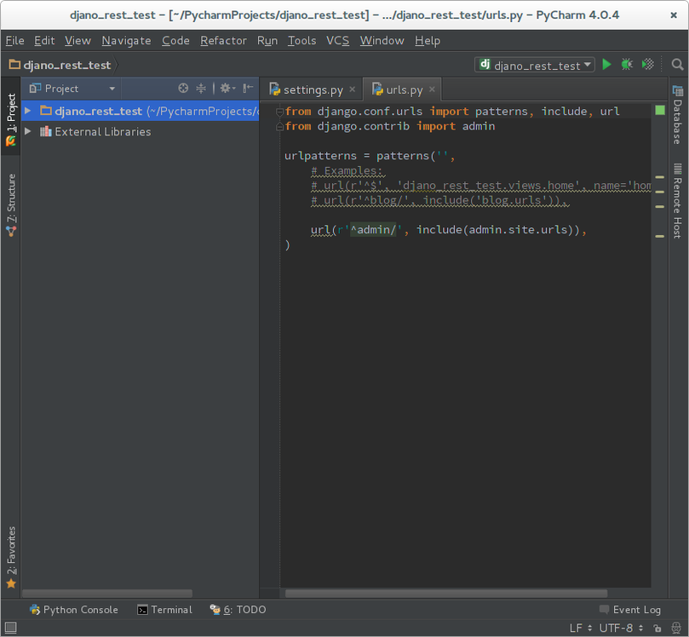The image size is (689, 637).
Task: Open the Tools menu
Action: click(301, 40)
